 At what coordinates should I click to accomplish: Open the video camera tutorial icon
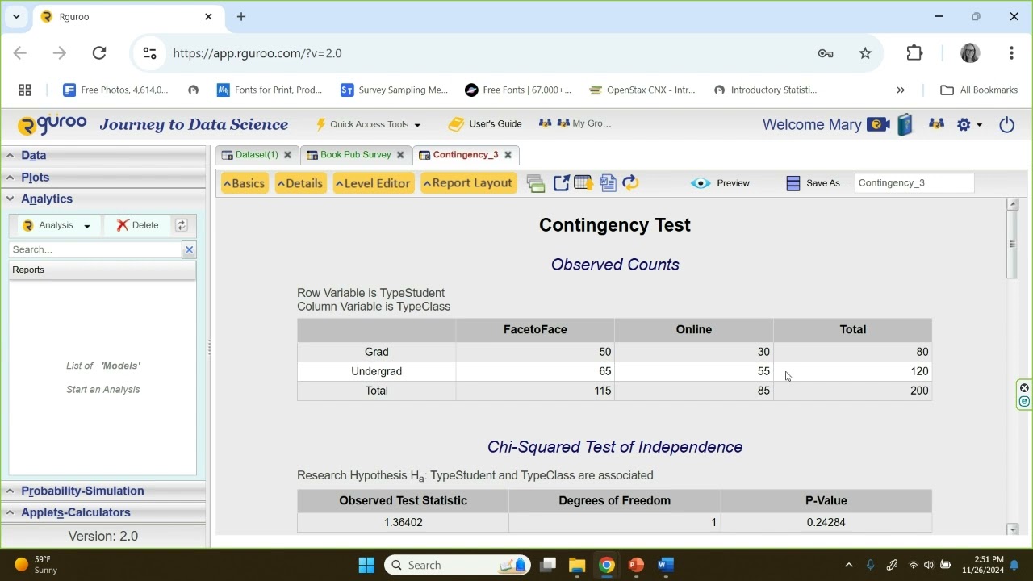878,124
